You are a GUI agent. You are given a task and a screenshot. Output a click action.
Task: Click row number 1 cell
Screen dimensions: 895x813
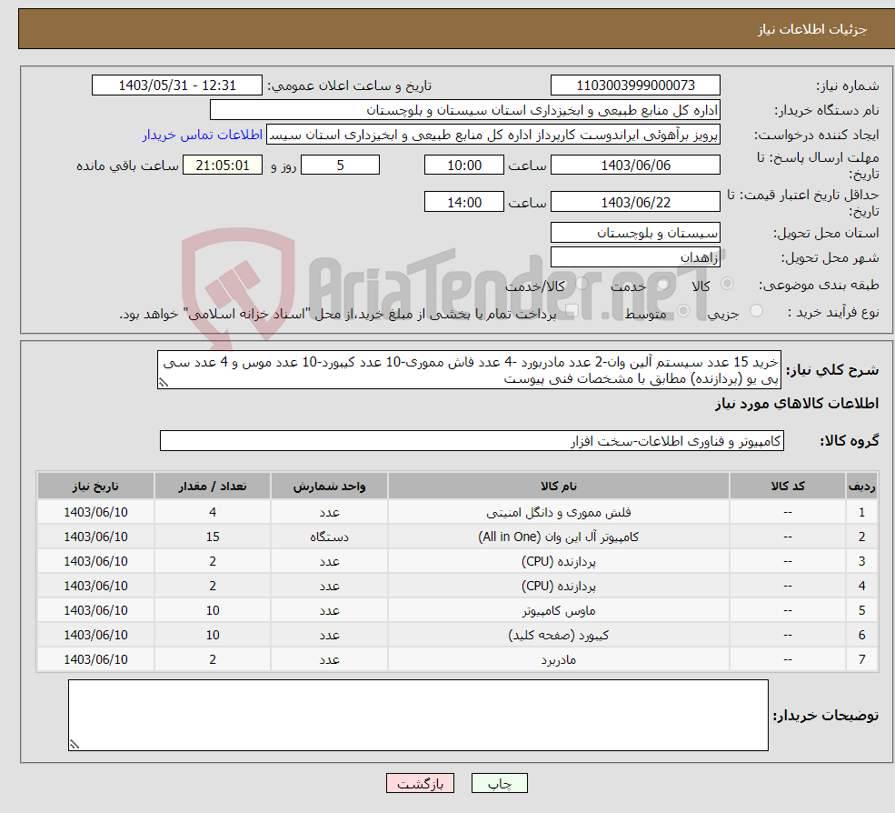[862, 513]
